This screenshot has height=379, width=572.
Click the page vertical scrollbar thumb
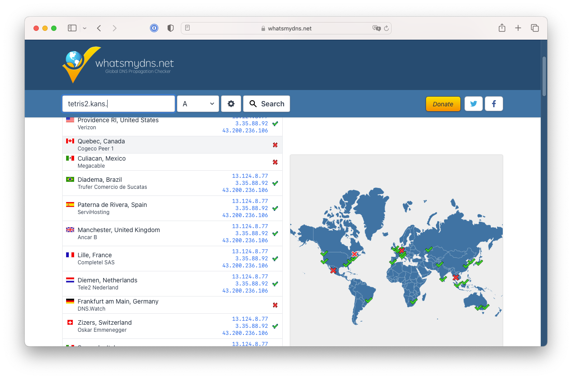click(544, 76)
